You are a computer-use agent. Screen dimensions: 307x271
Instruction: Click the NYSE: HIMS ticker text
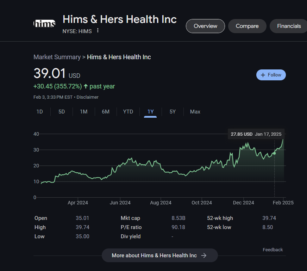[77, 31]
